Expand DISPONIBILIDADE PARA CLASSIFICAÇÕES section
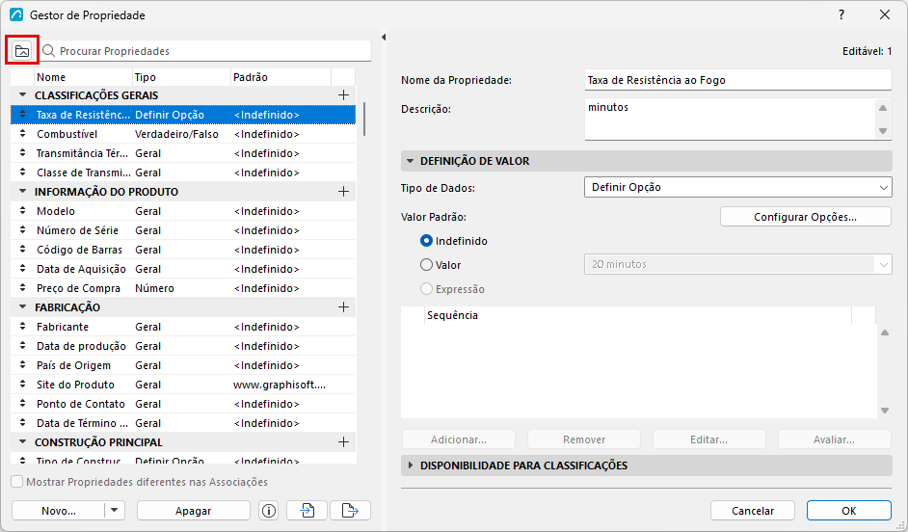The height and width of the screenshot is (532, 908). [x=410, y=465]
